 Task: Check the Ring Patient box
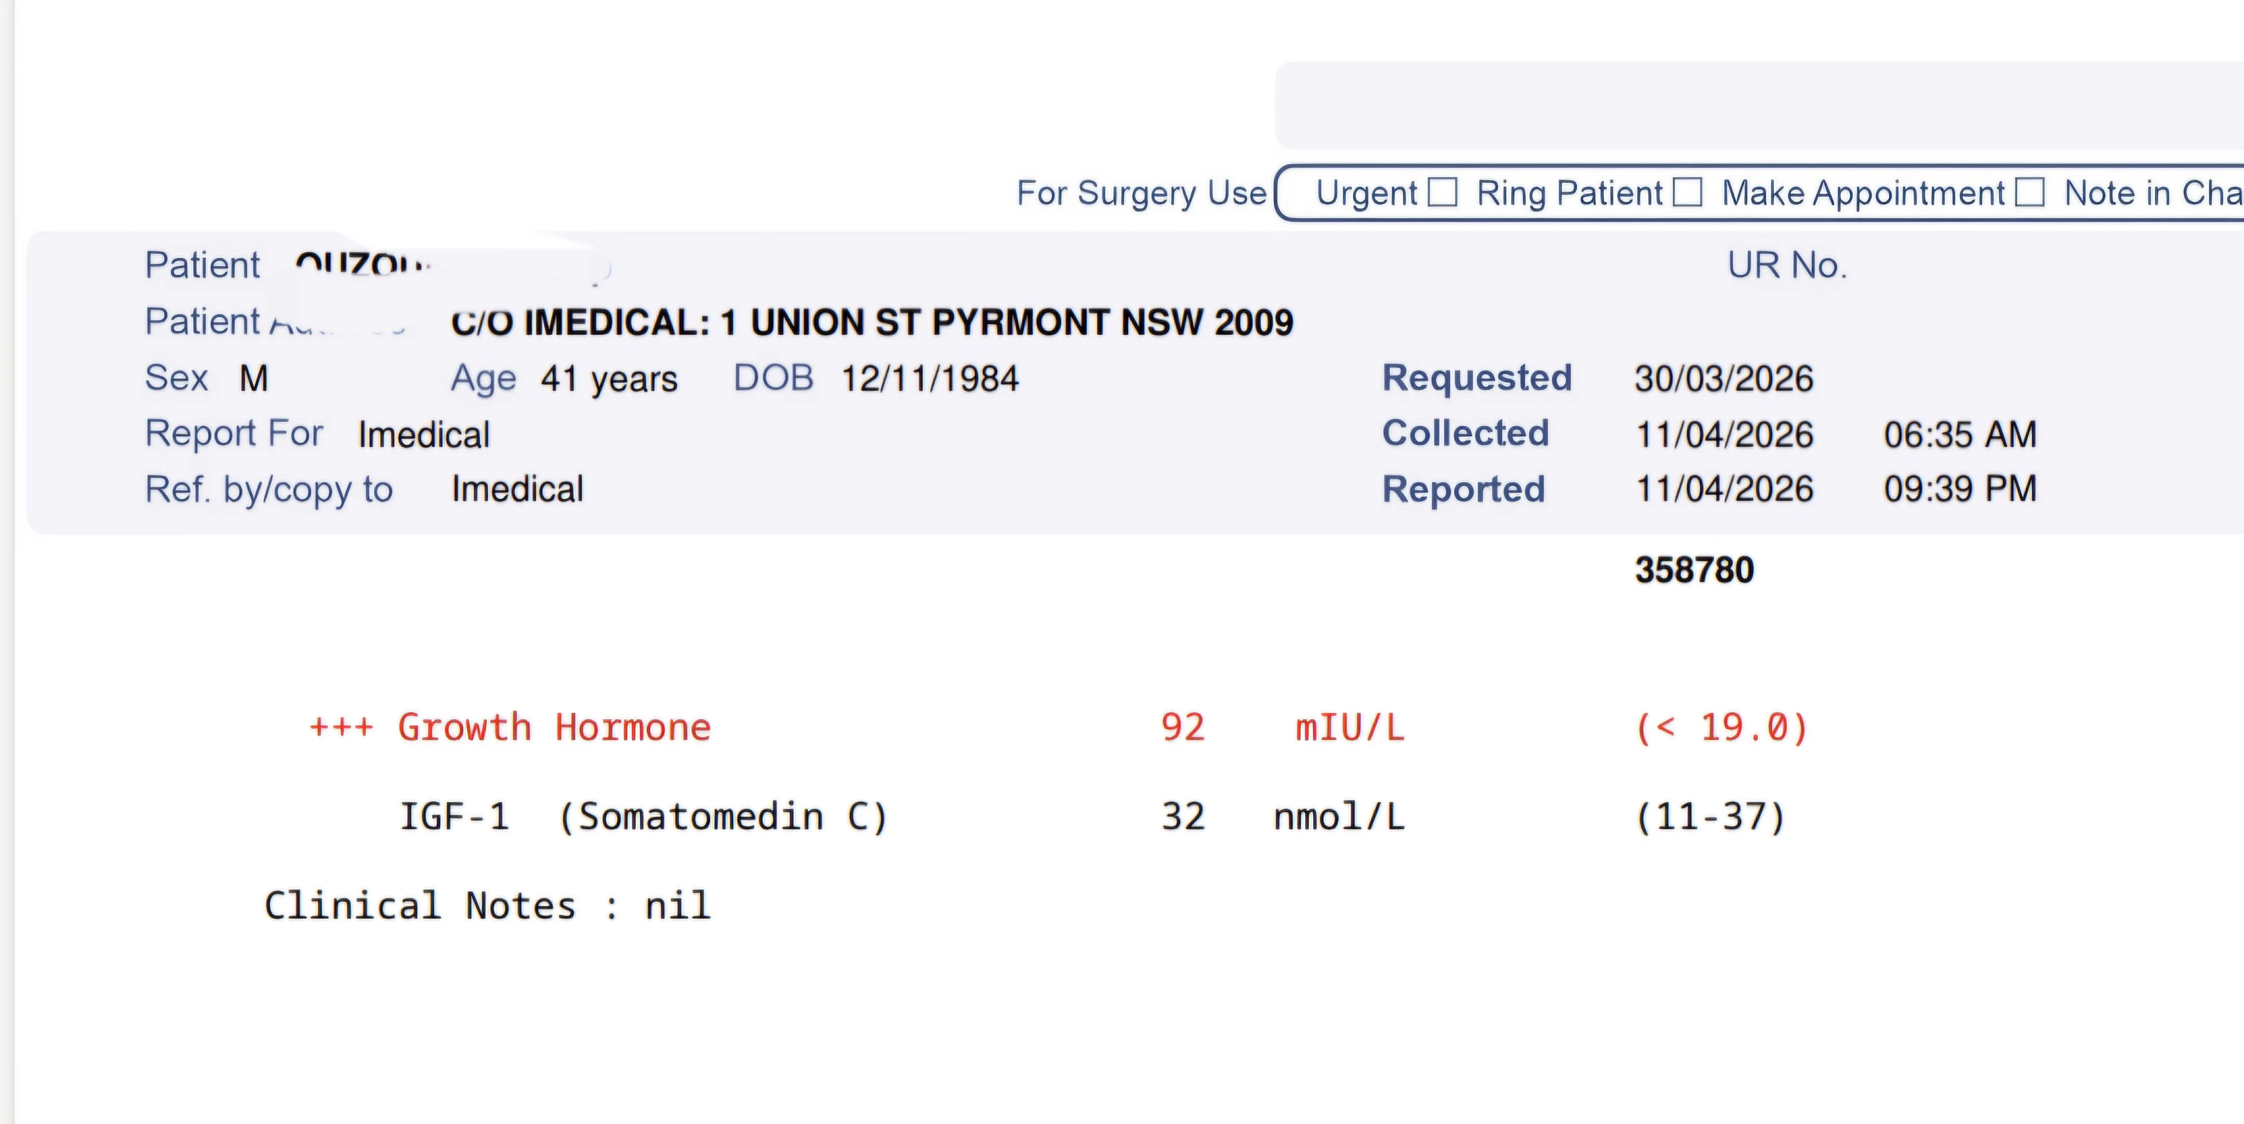coord(1687,193)
